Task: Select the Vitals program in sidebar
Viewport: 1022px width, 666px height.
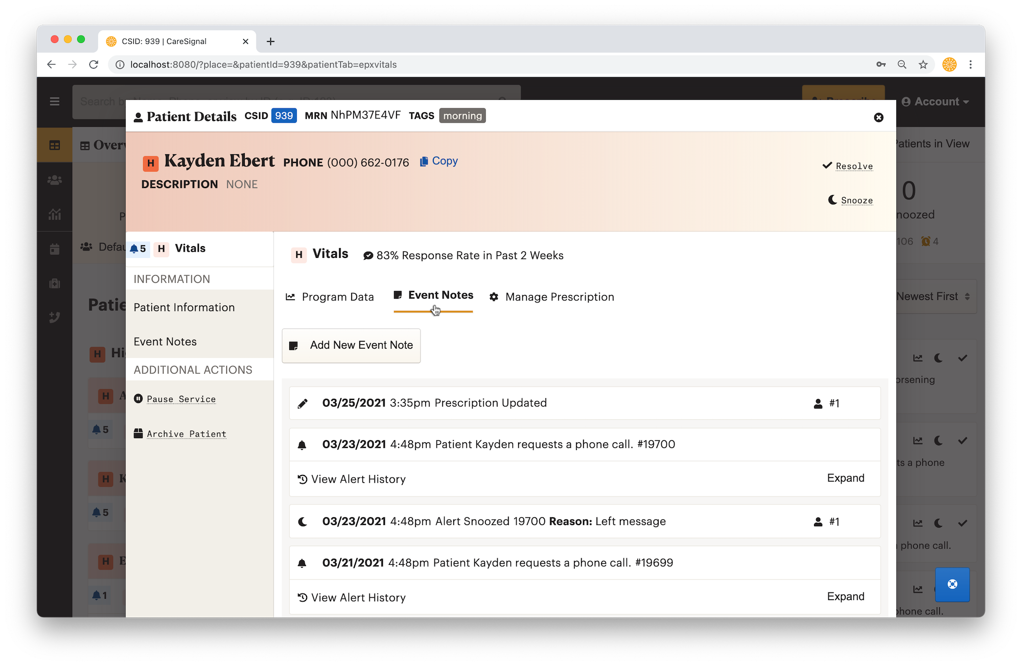Action: 199,249
